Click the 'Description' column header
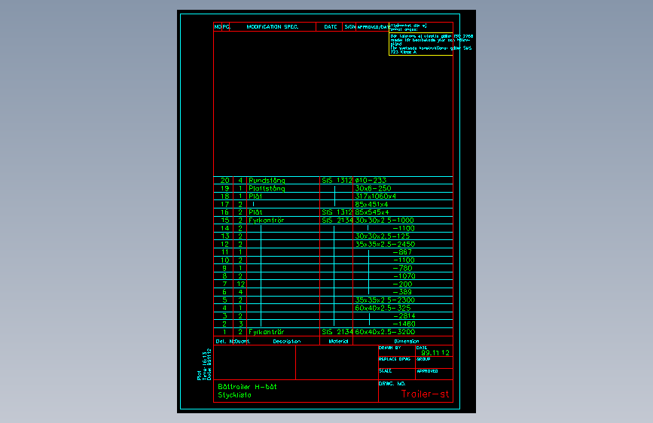 286,342
